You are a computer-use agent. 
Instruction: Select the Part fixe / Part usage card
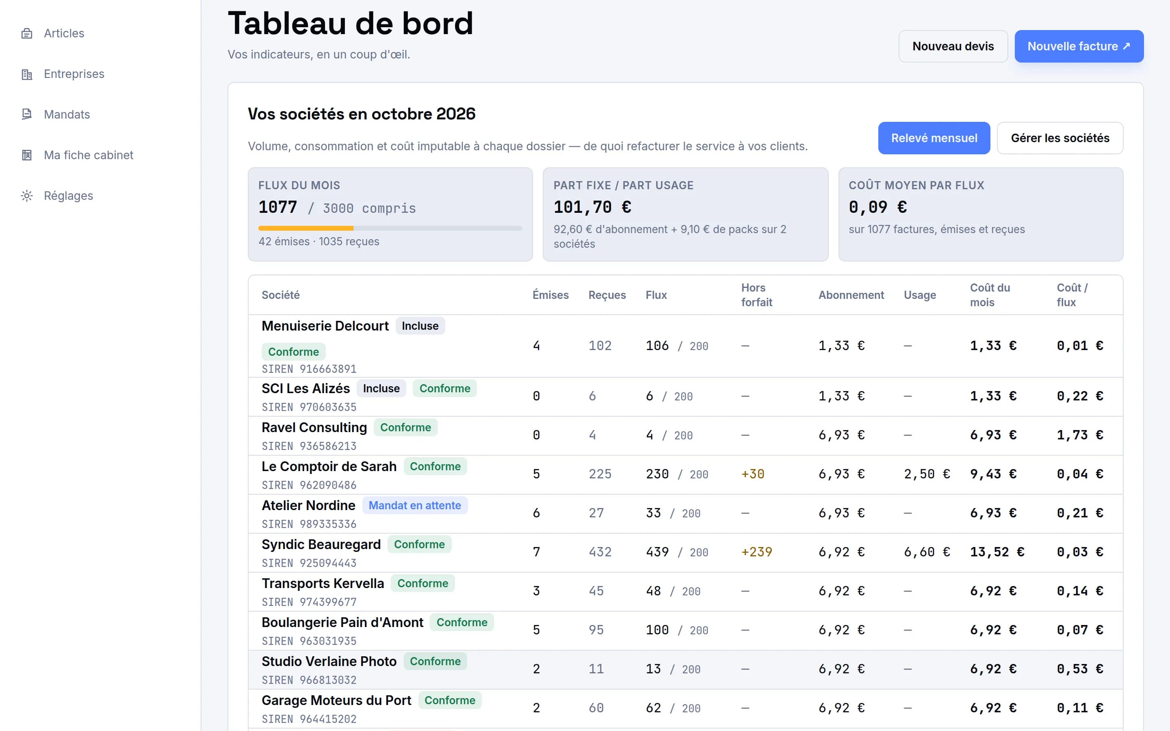click(685, 215)
